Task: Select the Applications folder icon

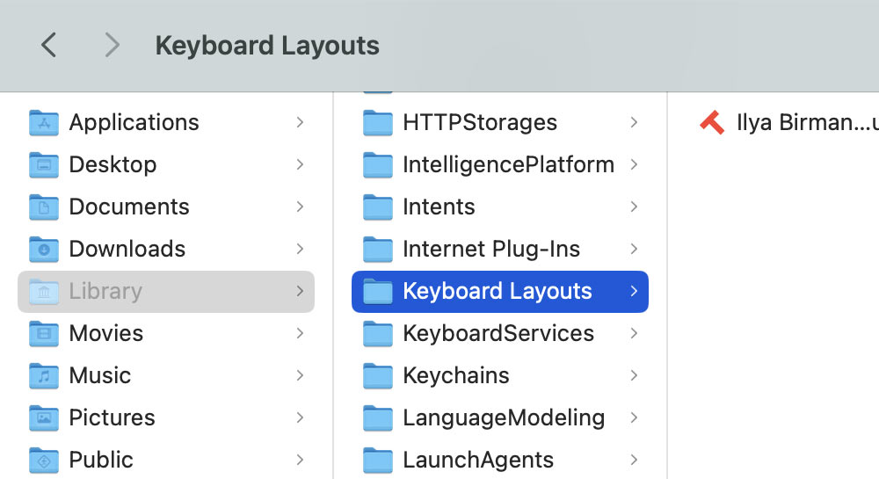Action: tap(44, 122)
